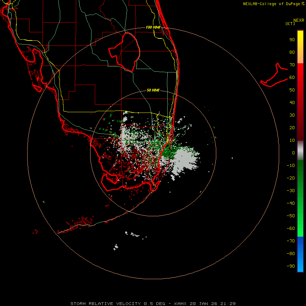Click the Lake Okeechobee outline on map
Screen dimensions: 306x306
click(x=124, y=52)
